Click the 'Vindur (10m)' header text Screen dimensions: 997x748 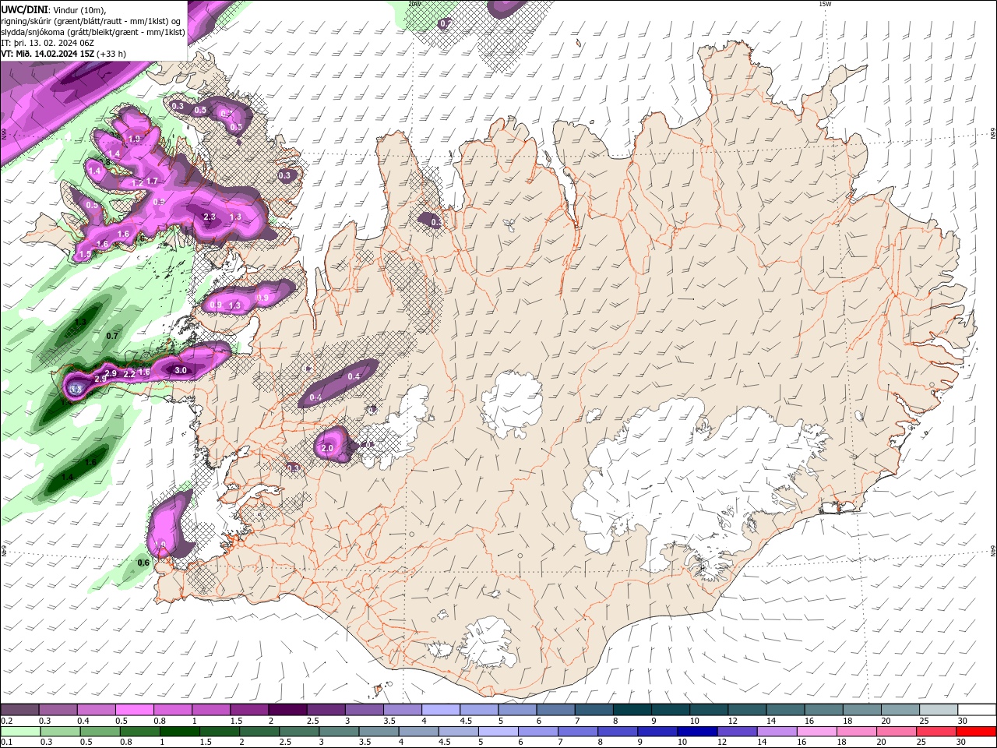[x=79, y=9]
